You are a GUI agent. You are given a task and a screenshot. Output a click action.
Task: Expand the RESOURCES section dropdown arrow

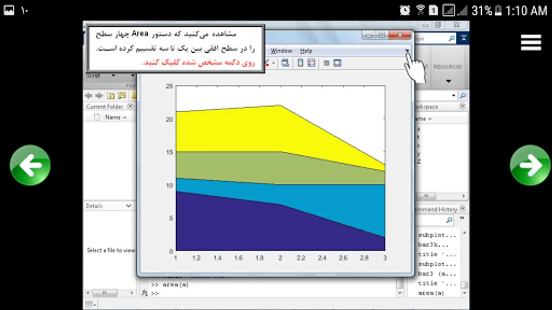(x=448, y=81)
